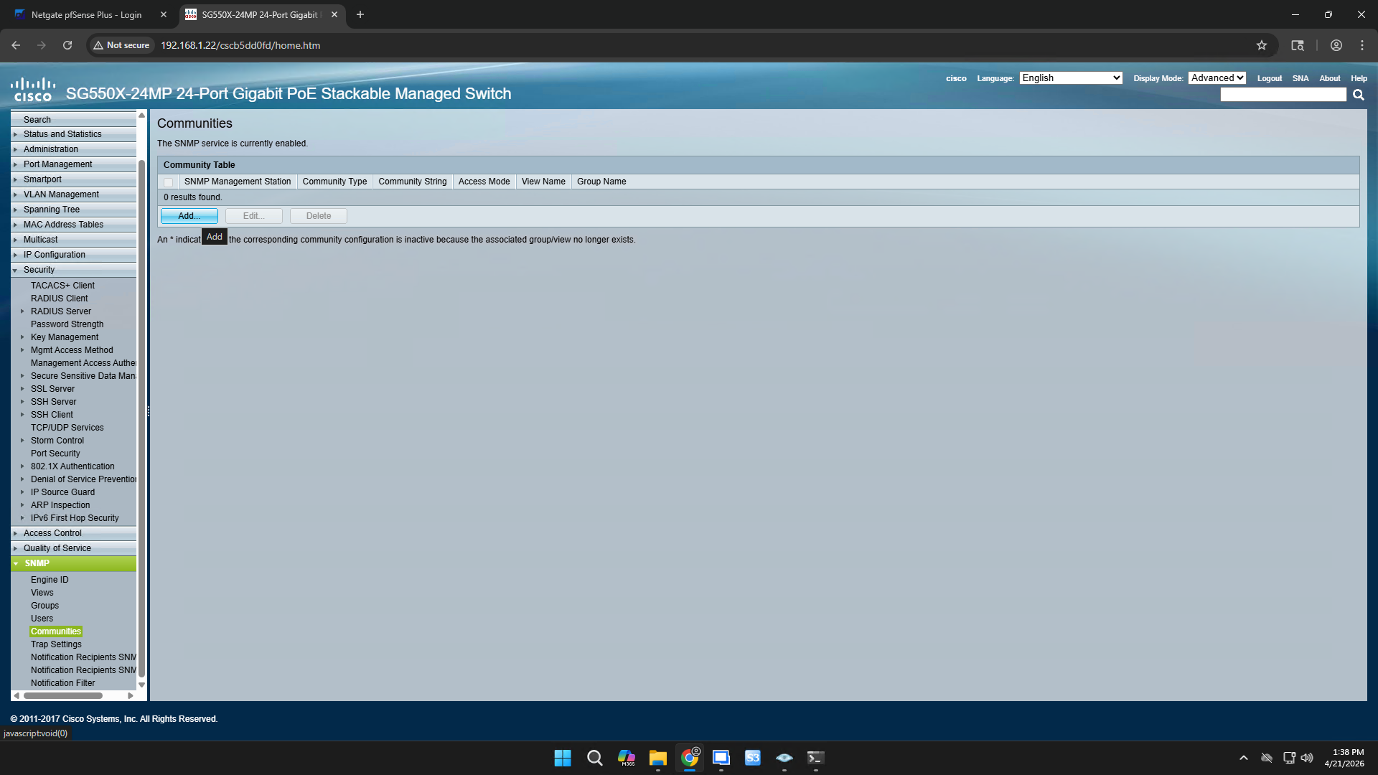
Task: Click the Cisco logo in header
Action: [x=33, y=90]
